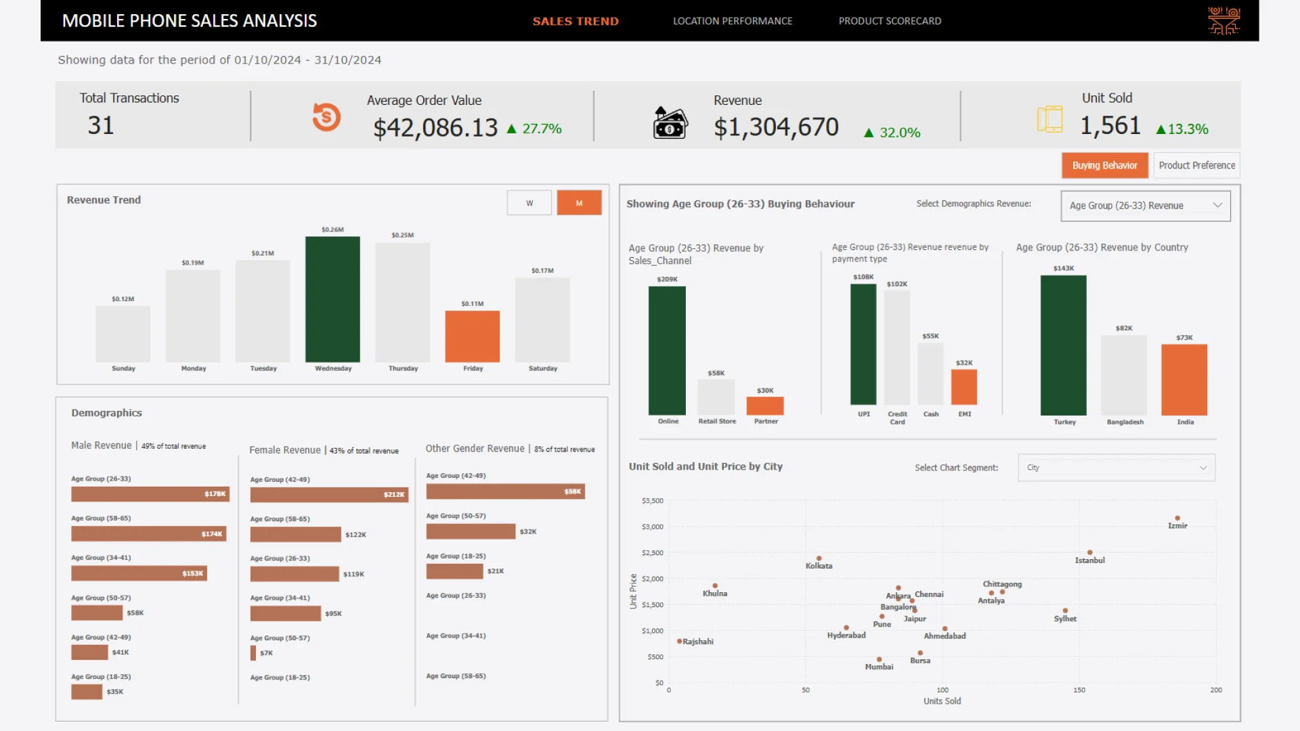Toggle to Product Preference view
The height and width of the screenshot is (731, 1300).
tap(1196, 165)
